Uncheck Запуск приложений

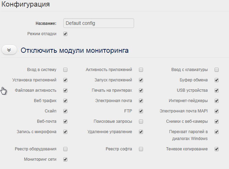141,80
